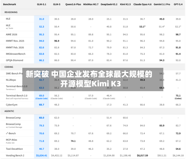Click the Vending Bench 2 row label
The height and width of the screenshot is (159, 186).
pos(15,155)
